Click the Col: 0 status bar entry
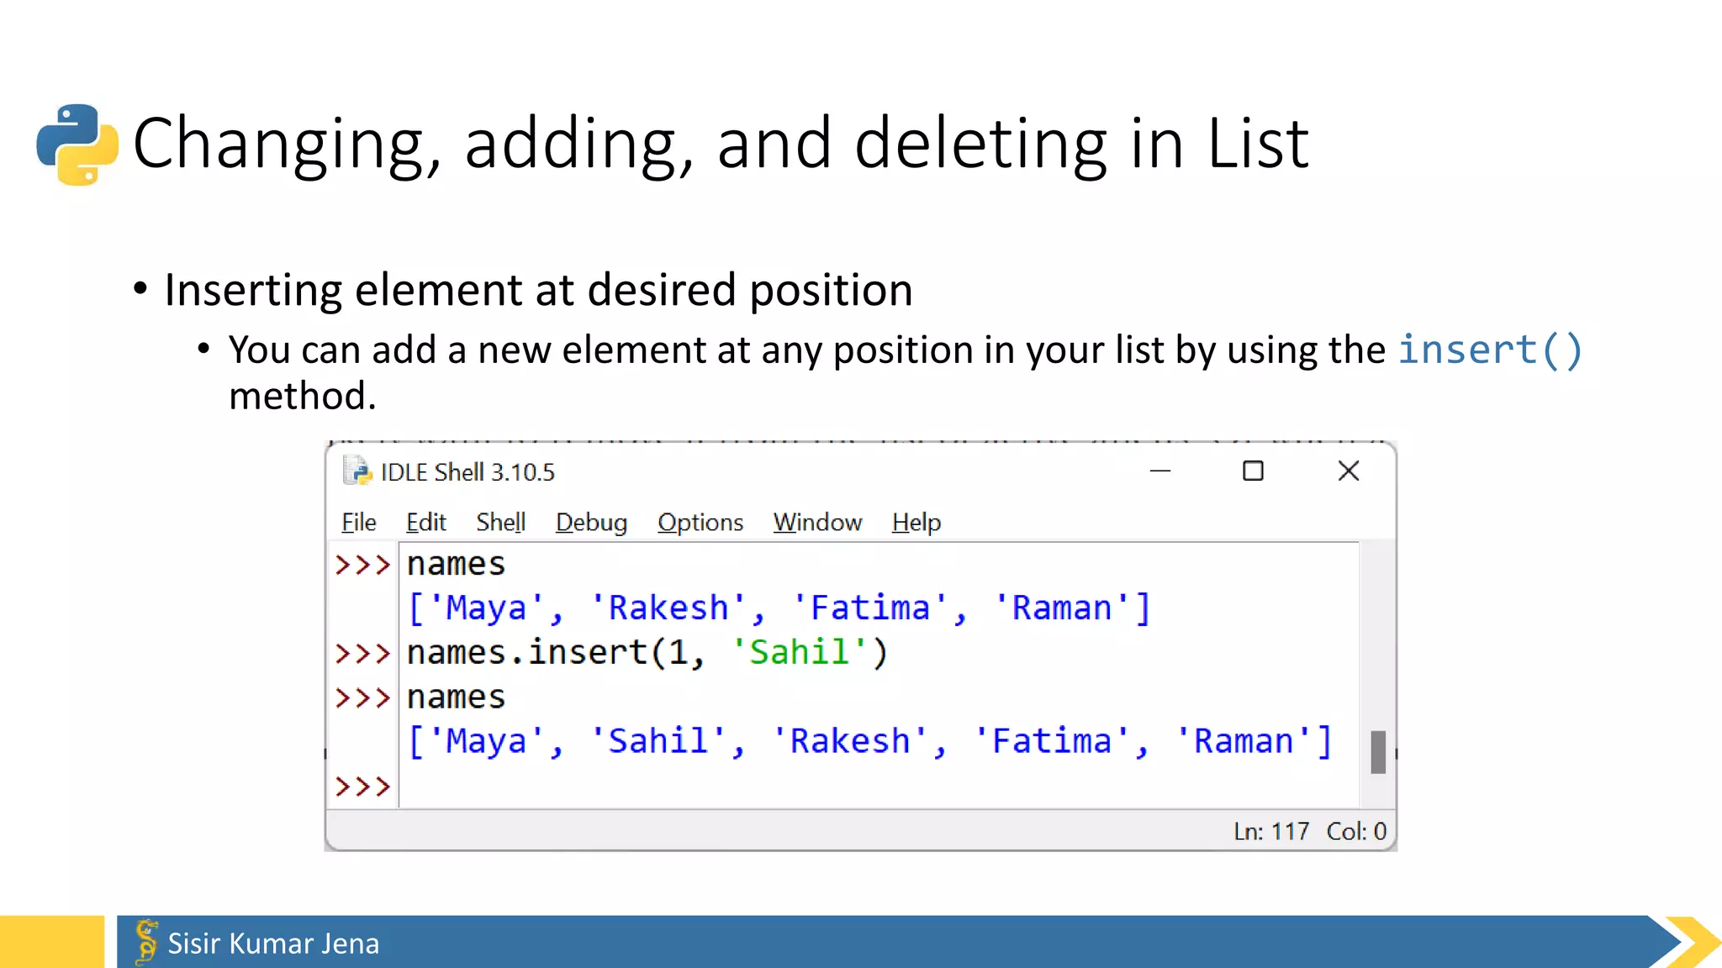Screen dimensions: 1722x968 [x=1356, y=831]
